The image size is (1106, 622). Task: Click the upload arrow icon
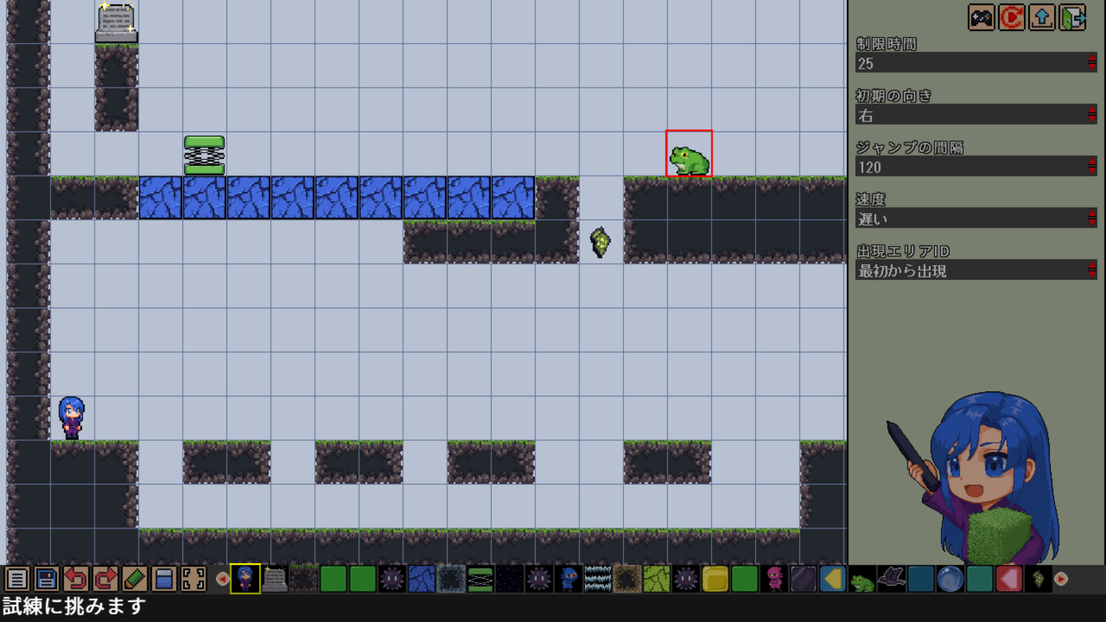[1042, 18]
